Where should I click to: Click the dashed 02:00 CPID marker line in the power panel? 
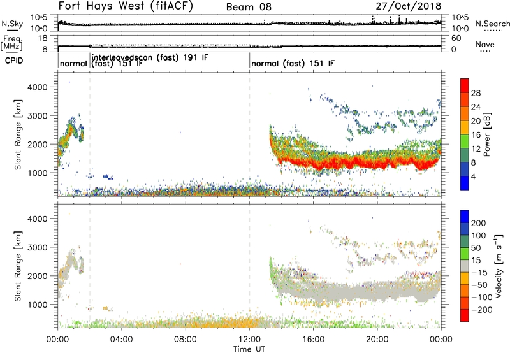point(90,134)
